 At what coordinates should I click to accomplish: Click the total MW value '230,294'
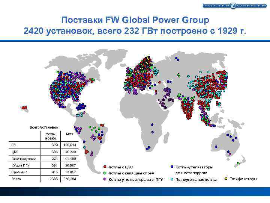pos(70,179)
